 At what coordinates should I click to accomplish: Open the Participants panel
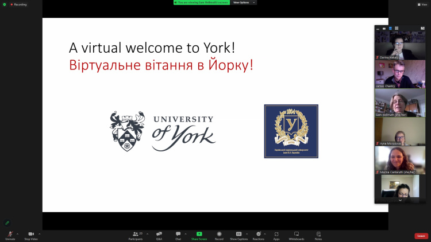click(x=136, y=236)
